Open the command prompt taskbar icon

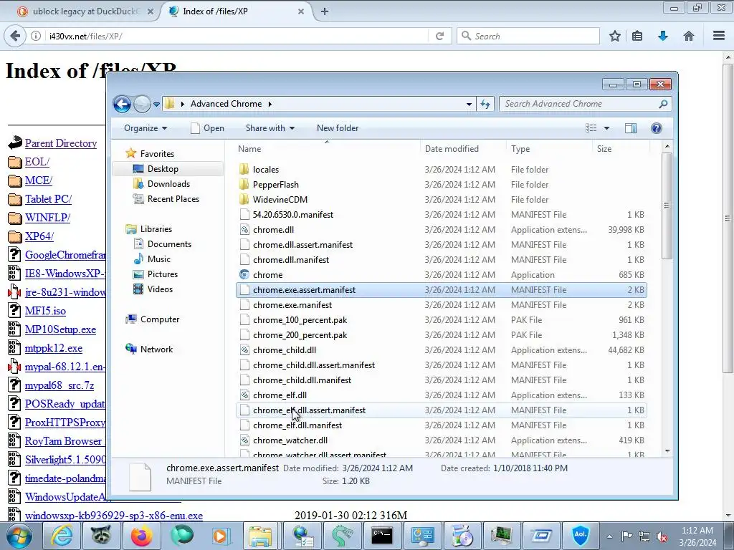[382, 536]
